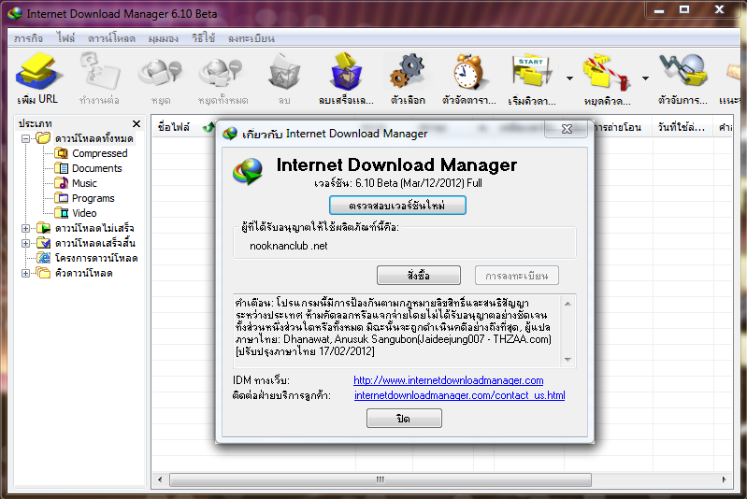
Task: Click the IDM title bar app icon
Action: (15, 13)
